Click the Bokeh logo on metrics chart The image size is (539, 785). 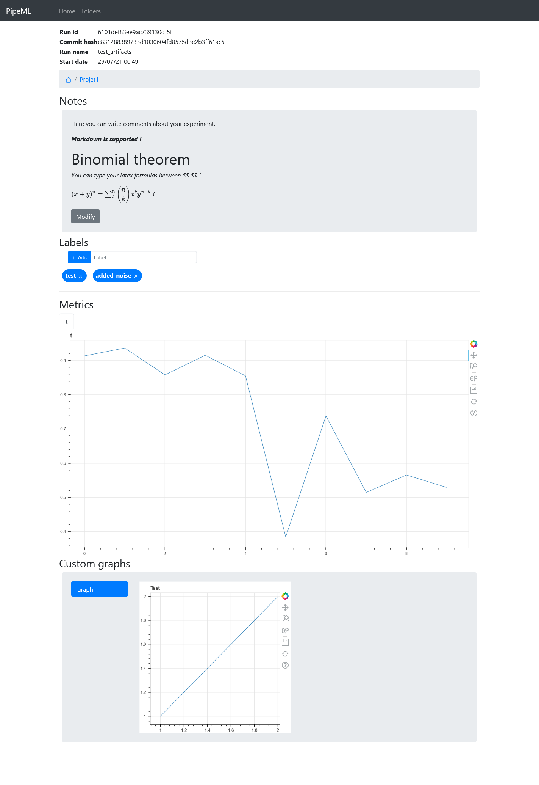pos(473,344)
